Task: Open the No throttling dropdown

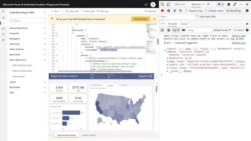Action: (233, 11)
